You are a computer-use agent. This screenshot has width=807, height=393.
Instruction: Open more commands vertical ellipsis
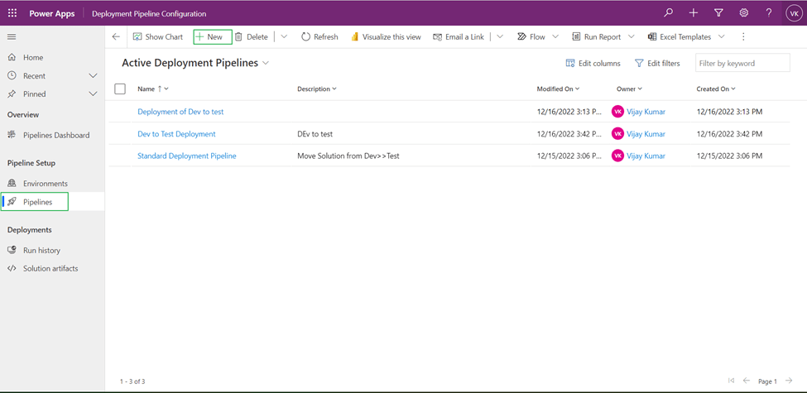pos(743,37)
